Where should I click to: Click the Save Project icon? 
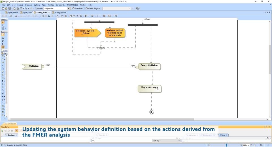10,8
